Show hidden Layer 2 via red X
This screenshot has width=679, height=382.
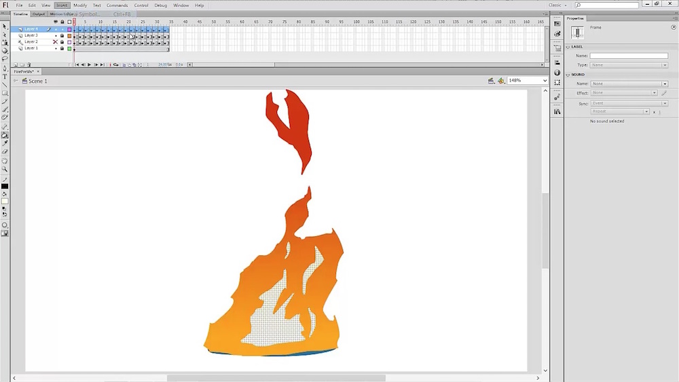[56, 42]
